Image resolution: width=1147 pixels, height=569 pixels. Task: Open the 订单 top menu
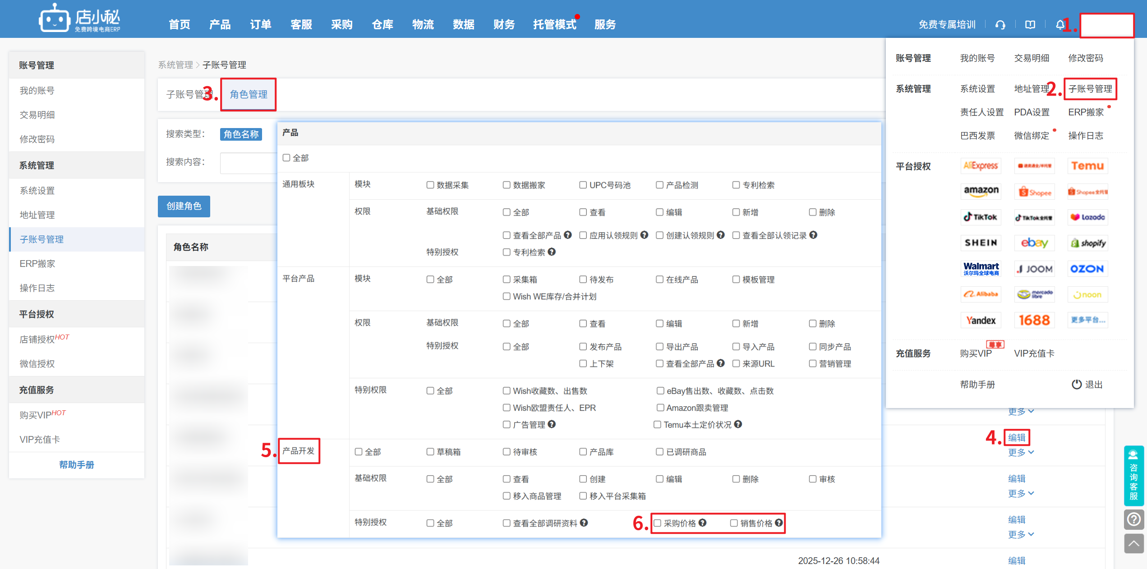pos(260,25)
